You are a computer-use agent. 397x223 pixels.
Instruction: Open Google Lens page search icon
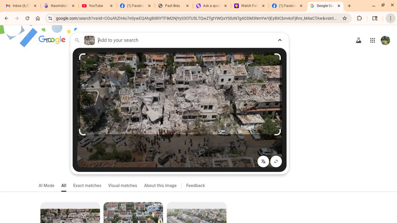tap(375, 18)
